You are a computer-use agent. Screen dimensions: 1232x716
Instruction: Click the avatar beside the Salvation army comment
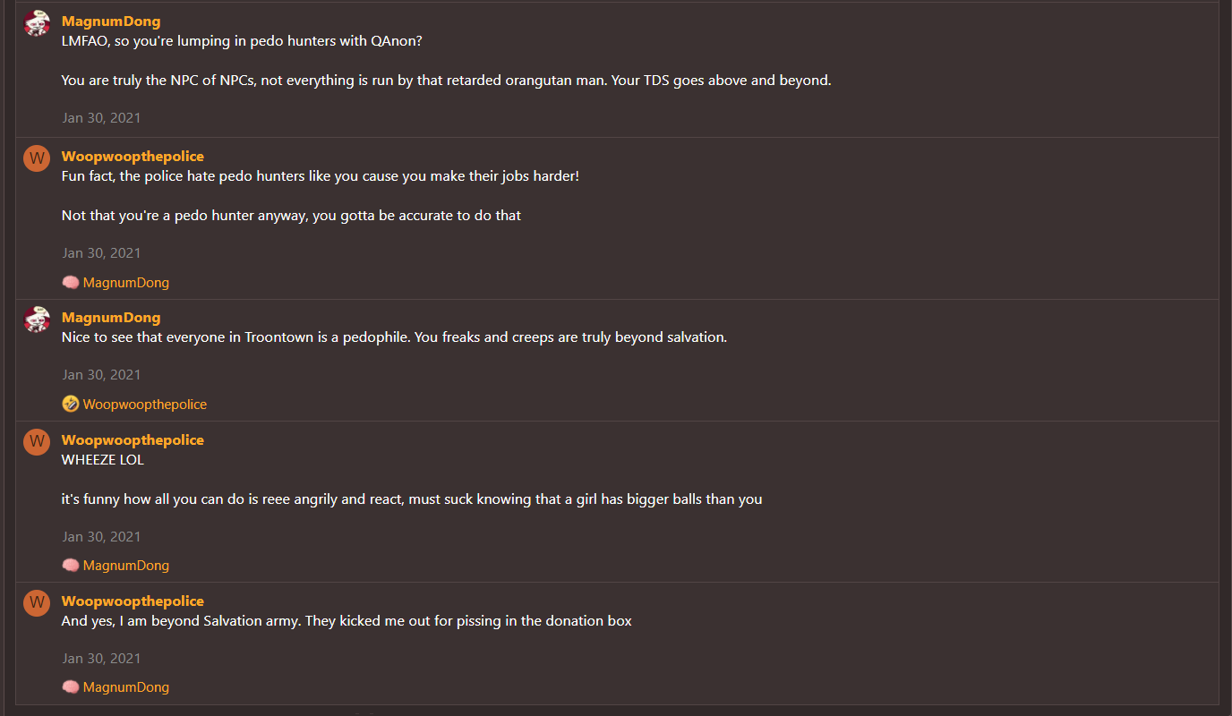tap(37, 603)
